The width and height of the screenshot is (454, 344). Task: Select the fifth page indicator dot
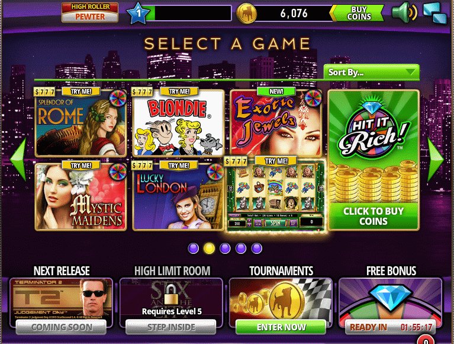(256, 249)
